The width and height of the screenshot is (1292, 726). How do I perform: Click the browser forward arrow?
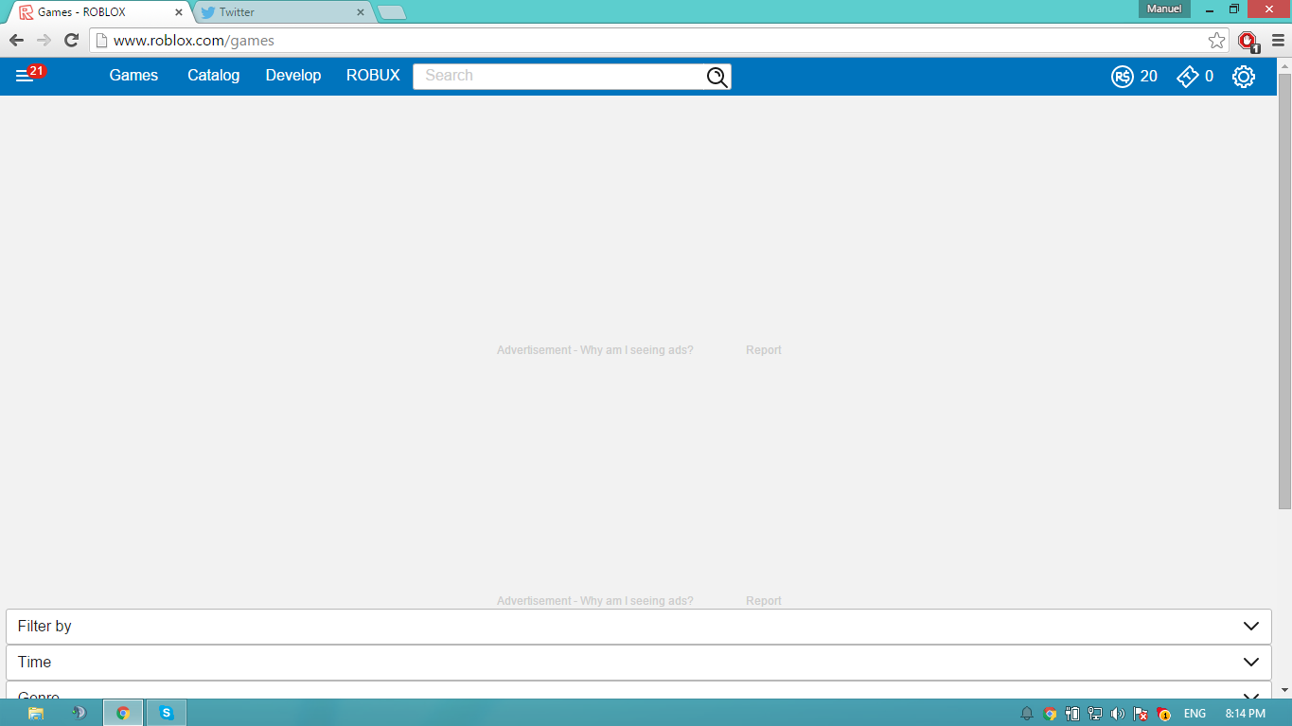point(44,40)
